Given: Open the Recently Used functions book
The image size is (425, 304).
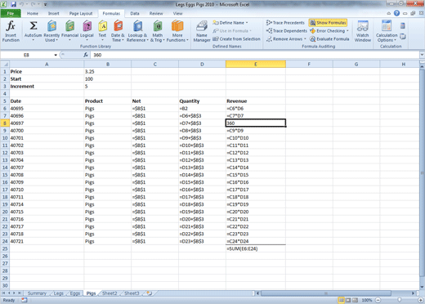Looking at the screenshot, I should [x=51, y=26].
